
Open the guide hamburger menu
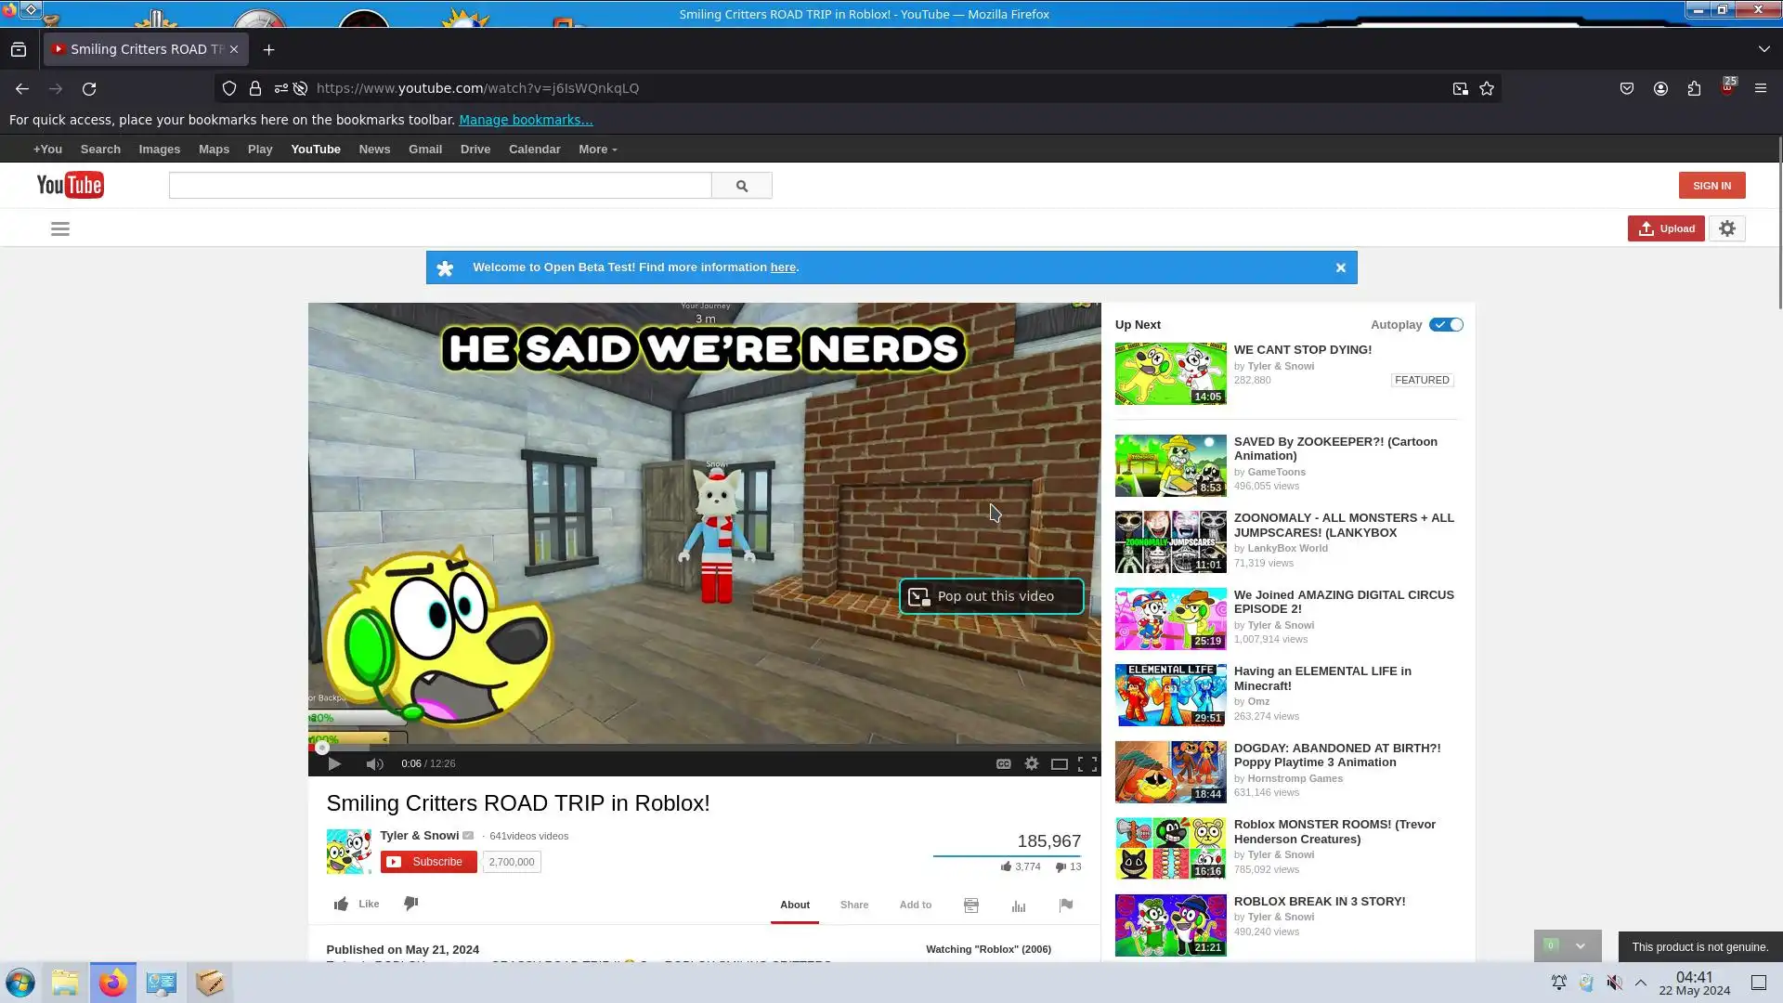[x=60, y=228]
